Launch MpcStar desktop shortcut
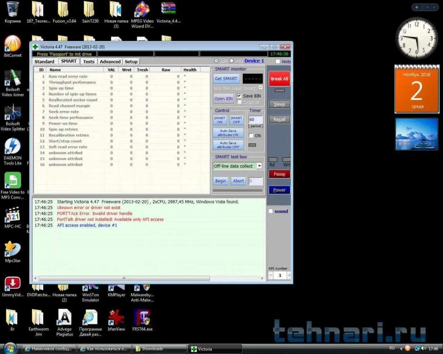The height and width of the screenshot is (354, 443). pos(13,252)
